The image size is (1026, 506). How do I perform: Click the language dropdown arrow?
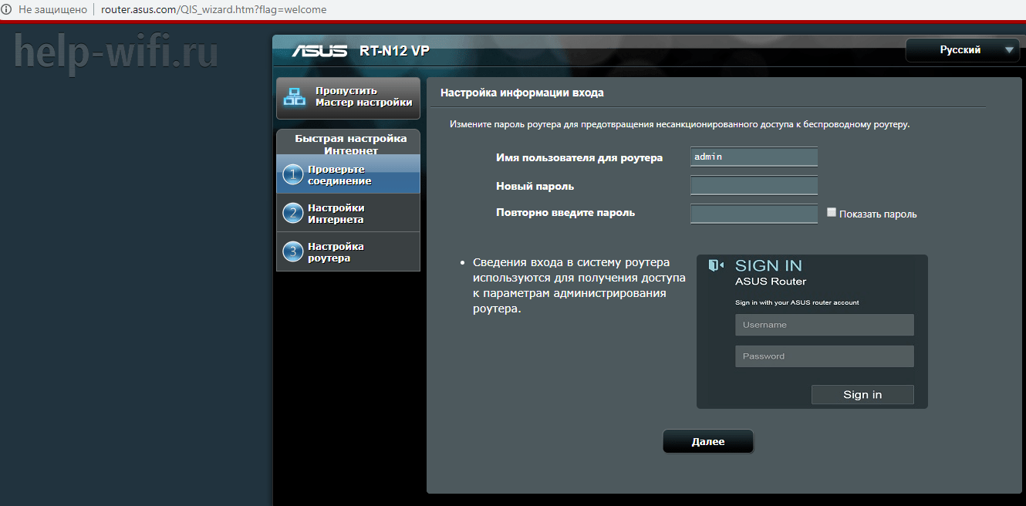pos(1011,51)
